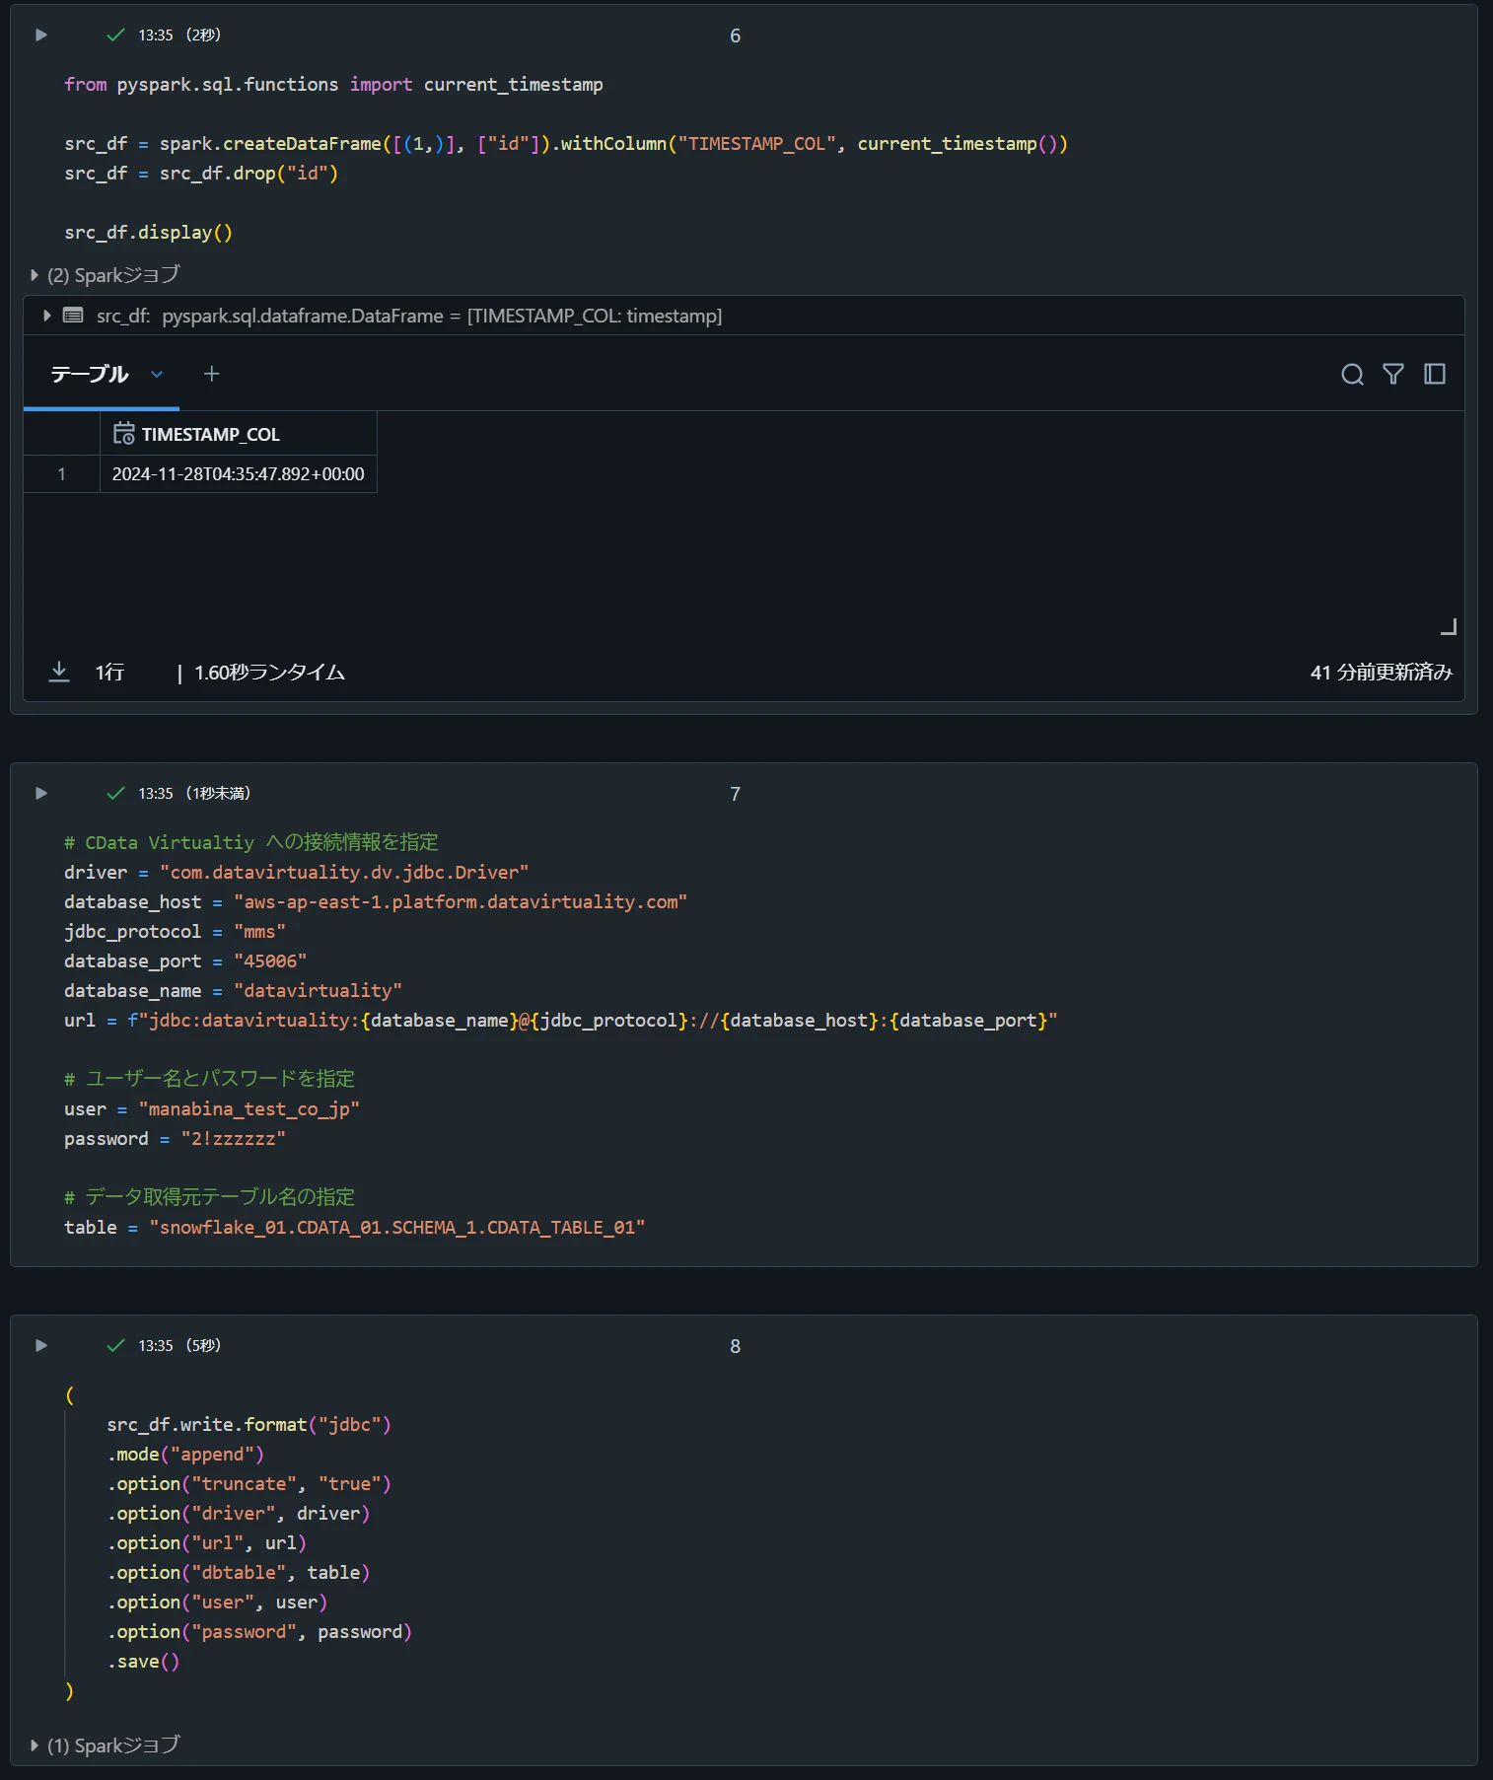1493x1780 pixels.
Task: Open the table search icon
Action: 1352,374
